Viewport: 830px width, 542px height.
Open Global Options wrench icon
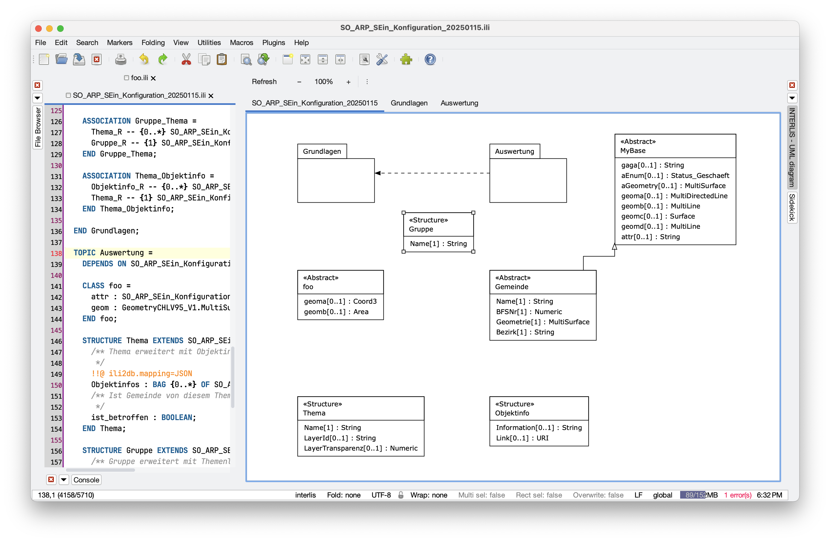382,59
